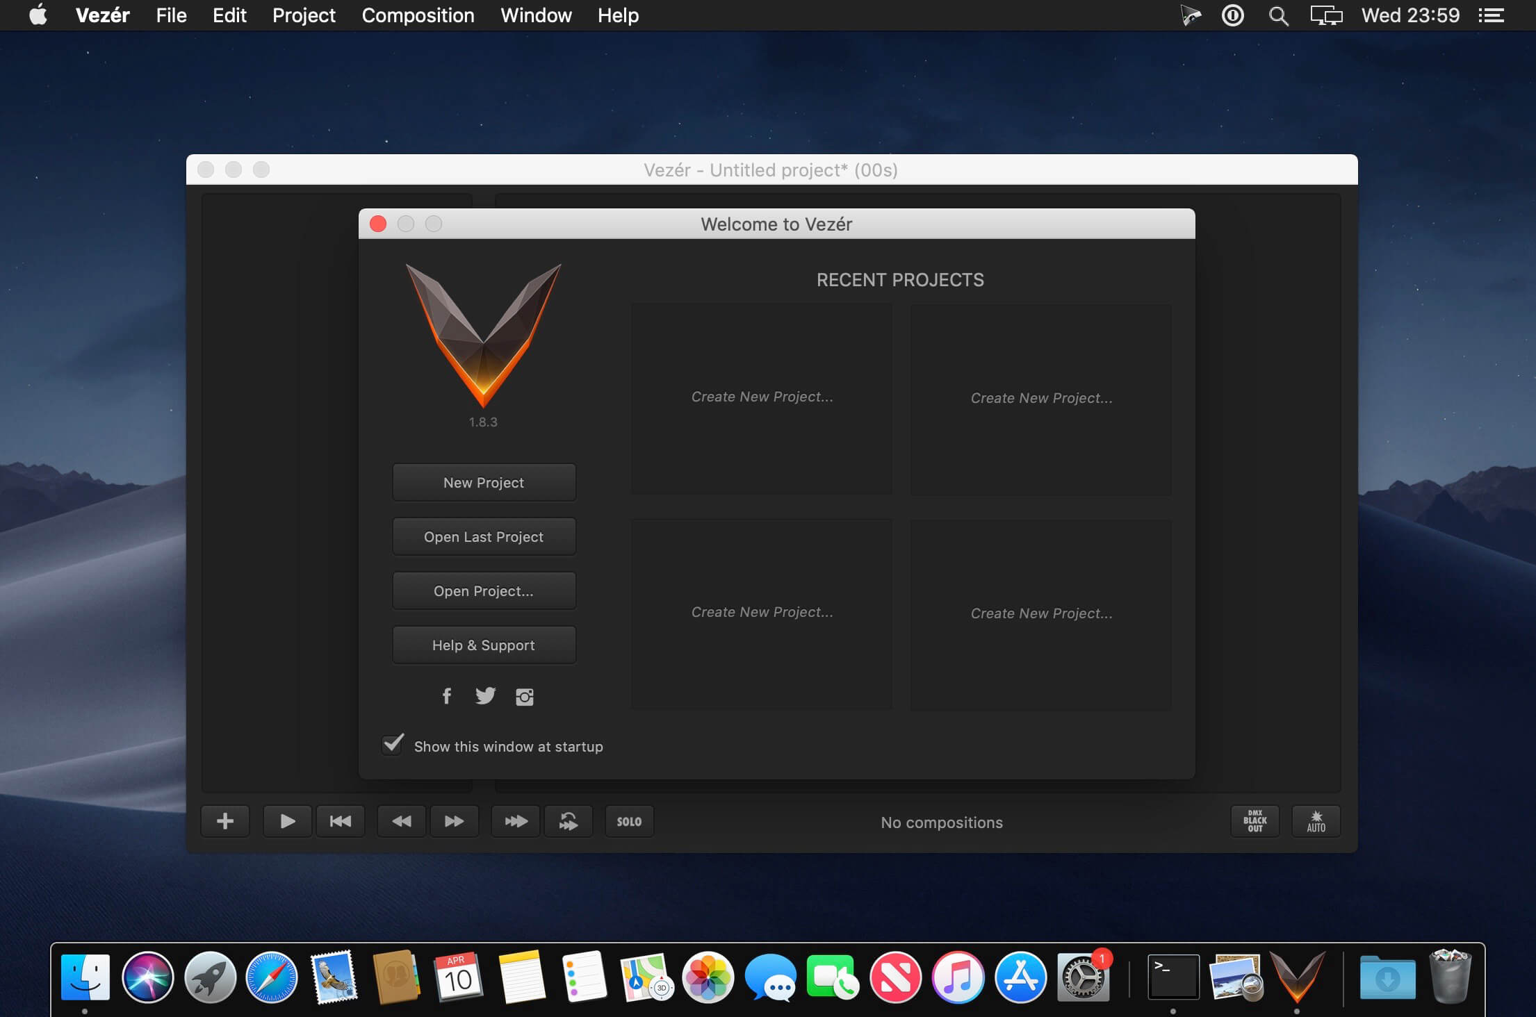Click the fast forward button
This screenshot has height=1017, width=1536.
click(454, 821)
